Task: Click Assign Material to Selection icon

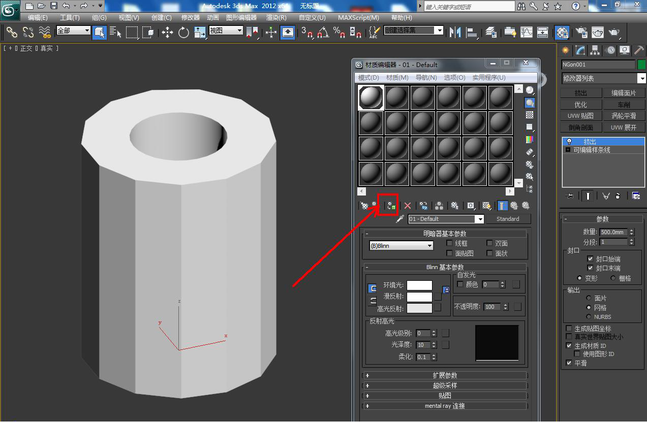Action: tap(390, 206)
